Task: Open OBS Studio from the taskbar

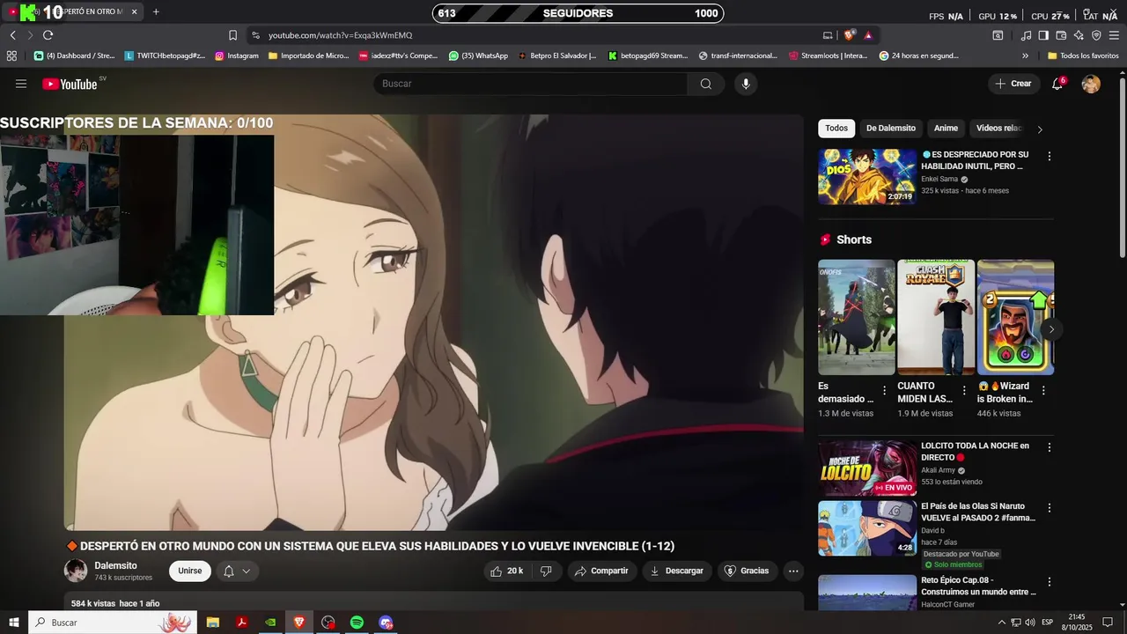Action: [x=328, y=623]
